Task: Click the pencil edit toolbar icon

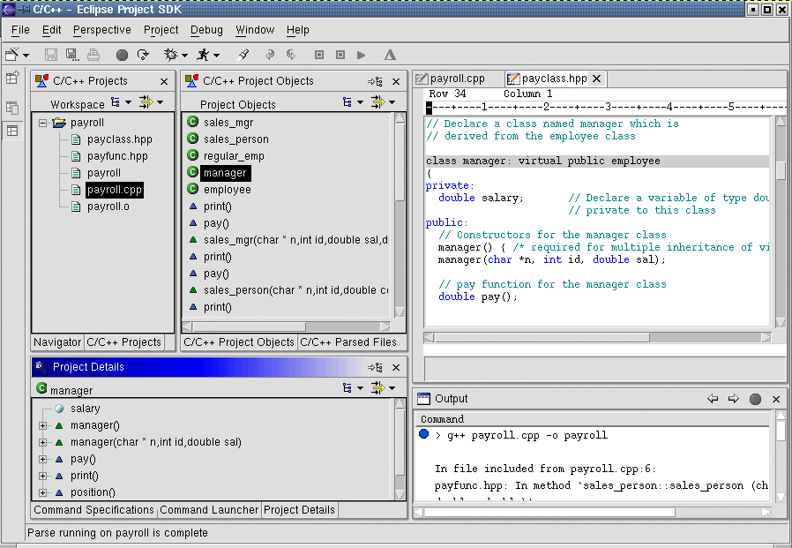Action: (x=243, y=55)
